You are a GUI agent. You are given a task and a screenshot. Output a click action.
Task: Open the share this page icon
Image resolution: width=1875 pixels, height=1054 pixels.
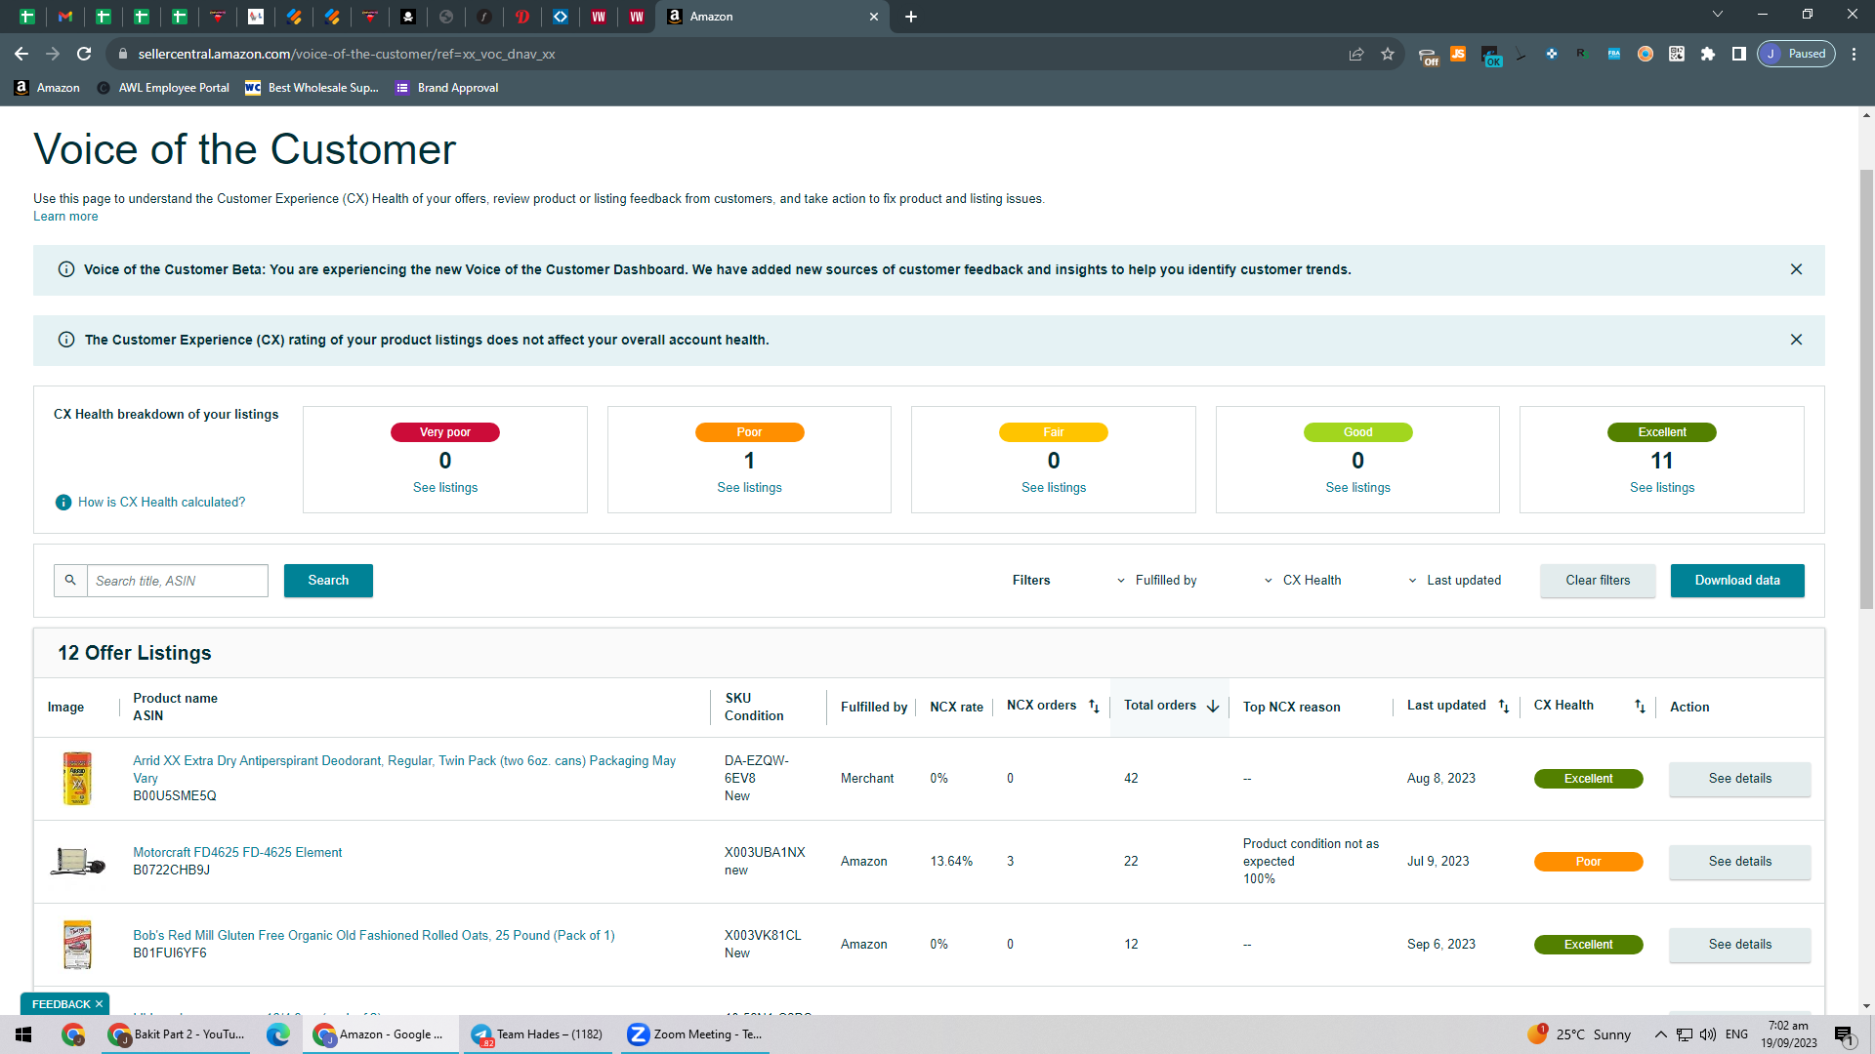pyautogui.click(x=1356, y=54)
